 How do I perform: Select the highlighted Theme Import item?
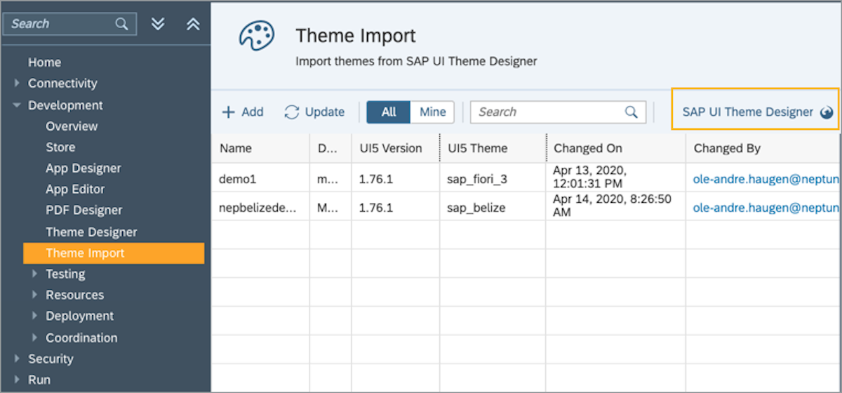[x=114, y=253]
